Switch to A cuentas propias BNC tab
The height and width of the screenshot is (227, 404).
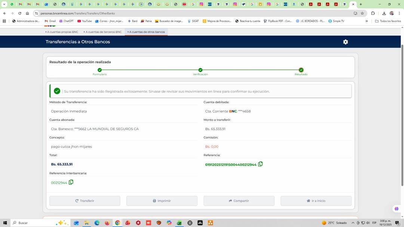(x=62, y=32)
